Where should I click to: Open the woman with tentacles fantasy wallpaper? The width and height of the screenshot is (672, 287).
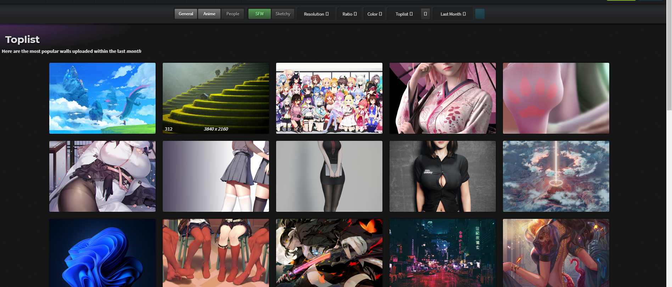(556, 253)
